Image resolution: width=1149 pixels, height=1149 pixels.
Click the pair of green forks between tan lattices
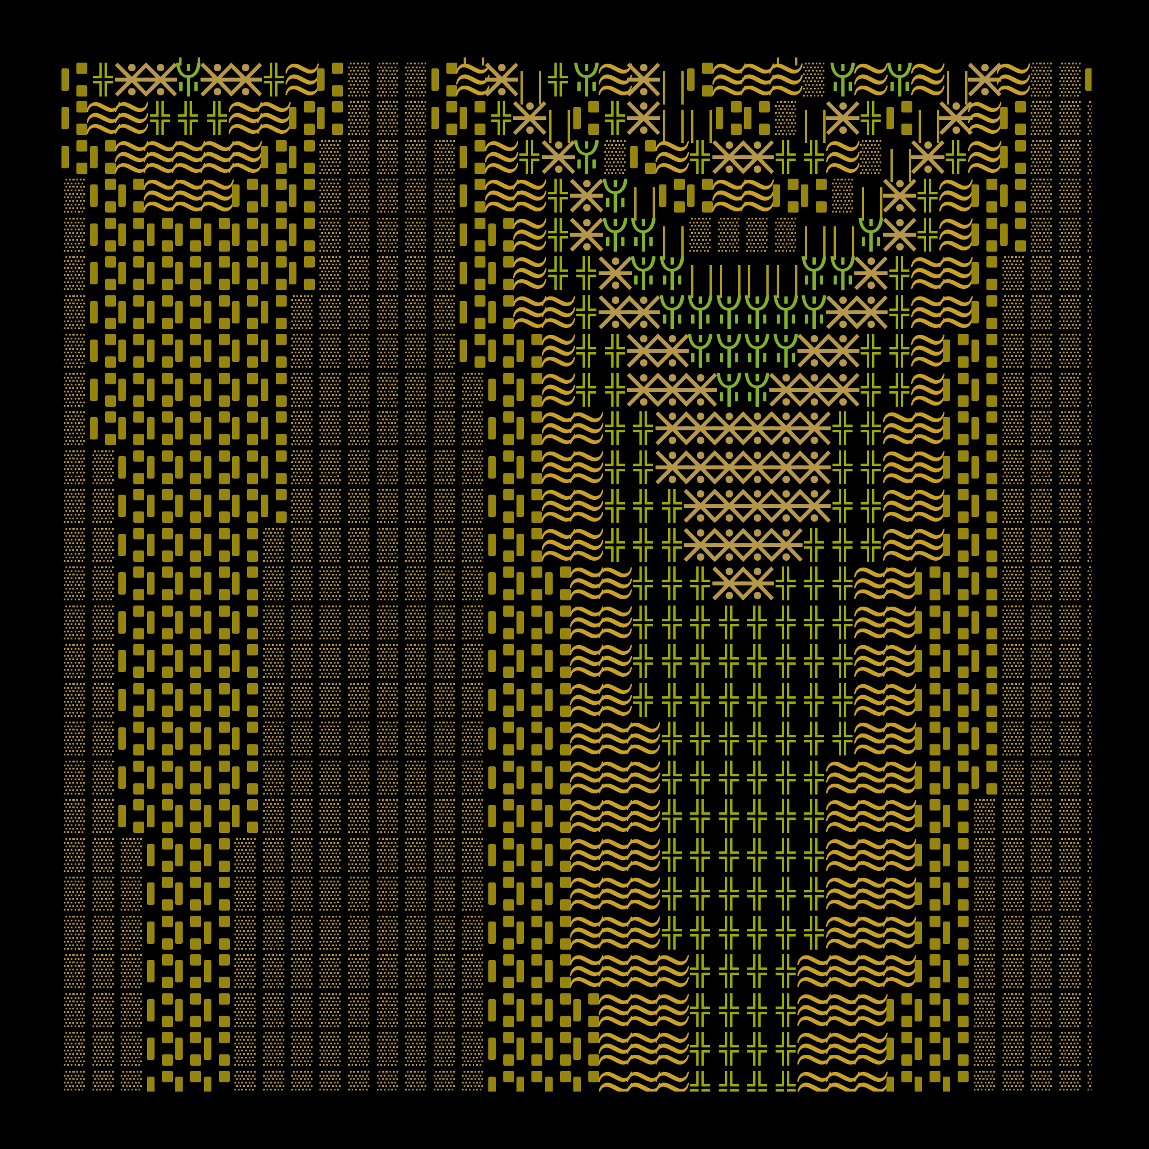[x=743, y=390]
